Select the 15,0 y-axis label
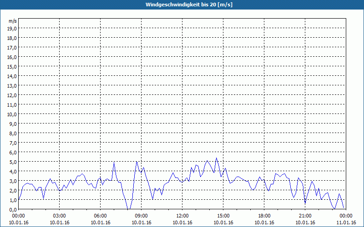This screenshot has height=227, width=364. 12,67
